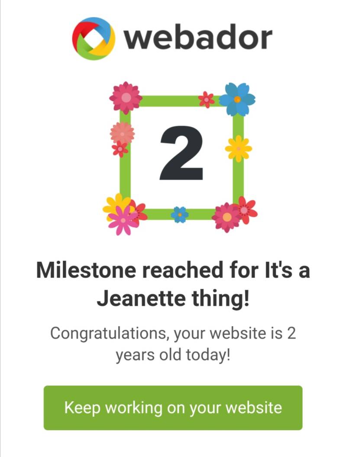Image resolution: width=346 pixels, height=457 pixels.
Task: Click the large blue flower with orange center
Action: 237,99
